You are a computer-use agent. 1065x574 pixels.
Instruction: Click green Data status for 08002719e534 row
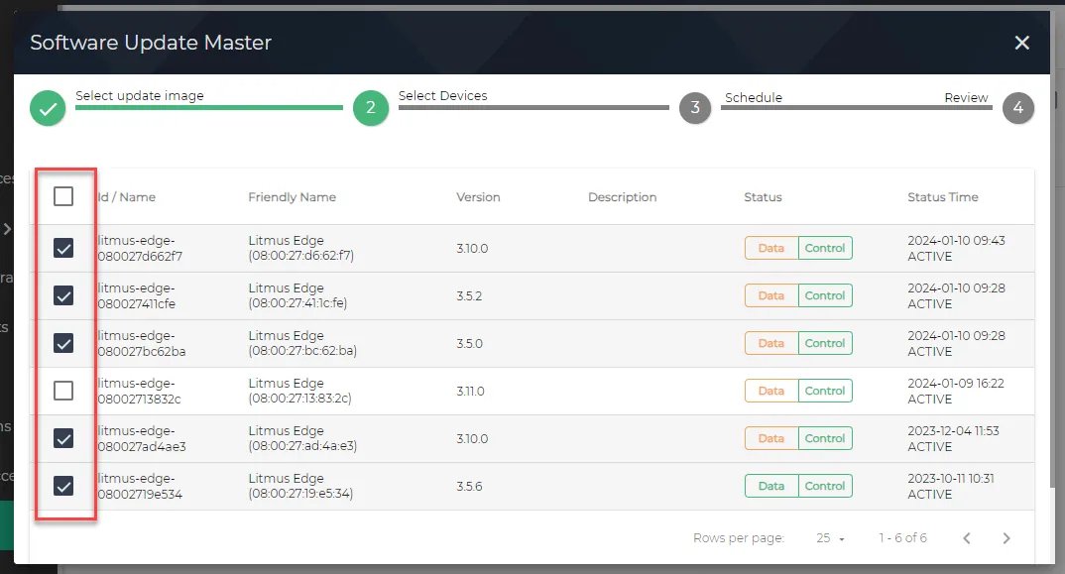770,486
